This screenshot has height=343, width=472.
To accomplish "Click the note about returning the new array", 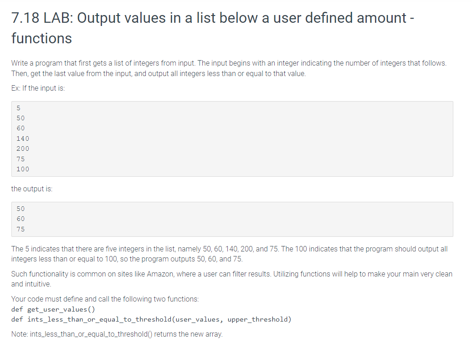I will (x=117, y=334).
